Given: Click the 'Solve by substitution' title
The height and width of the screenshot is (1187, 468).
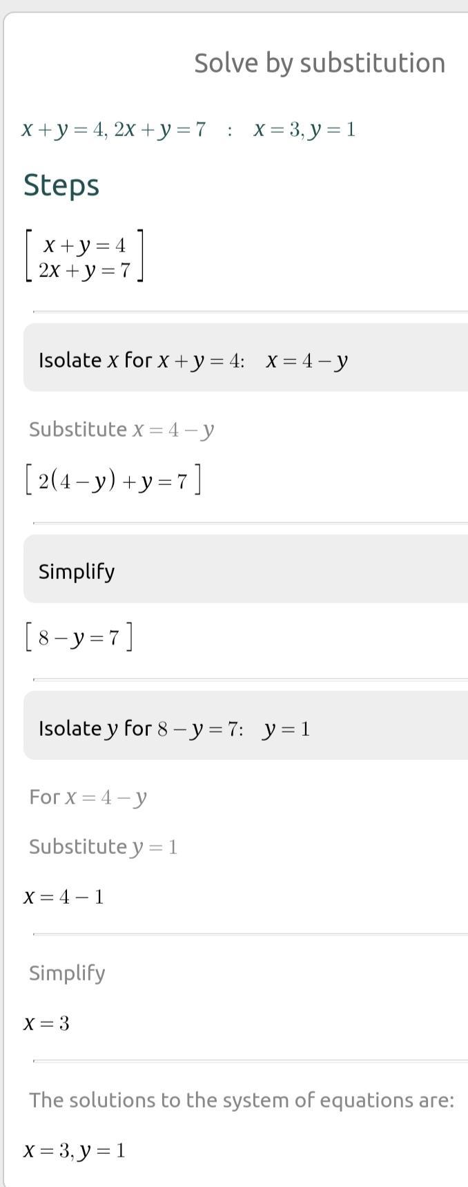Looking at the screenshot, I should point(319,63).
